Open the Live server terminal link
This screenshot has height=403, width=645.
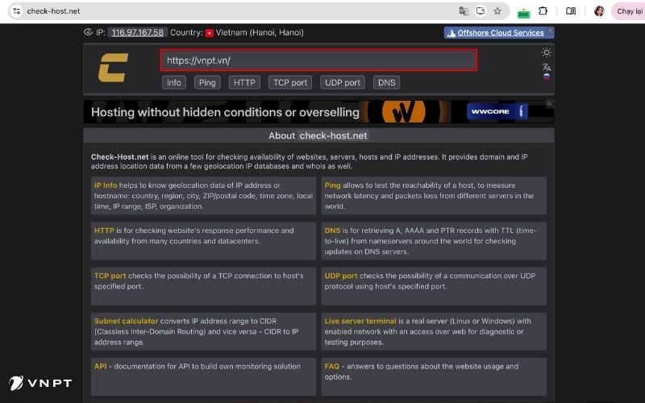360,321
